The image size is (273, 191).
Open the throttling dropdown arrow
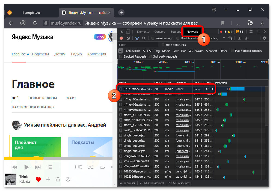tap(224, 38)
